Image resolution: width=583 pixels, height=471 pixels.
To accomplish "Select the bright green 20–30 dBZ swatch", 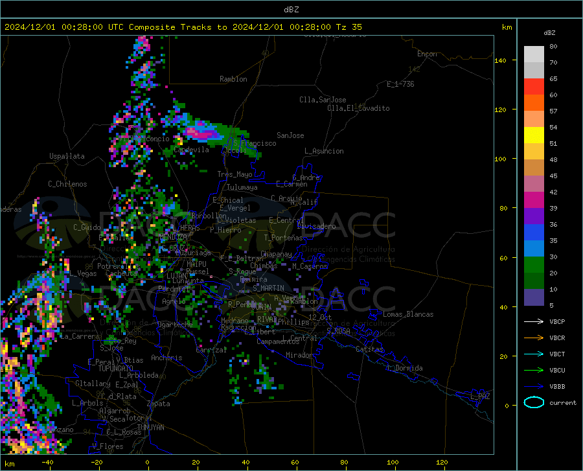I will pyautogui.click(x=534, y=265).
